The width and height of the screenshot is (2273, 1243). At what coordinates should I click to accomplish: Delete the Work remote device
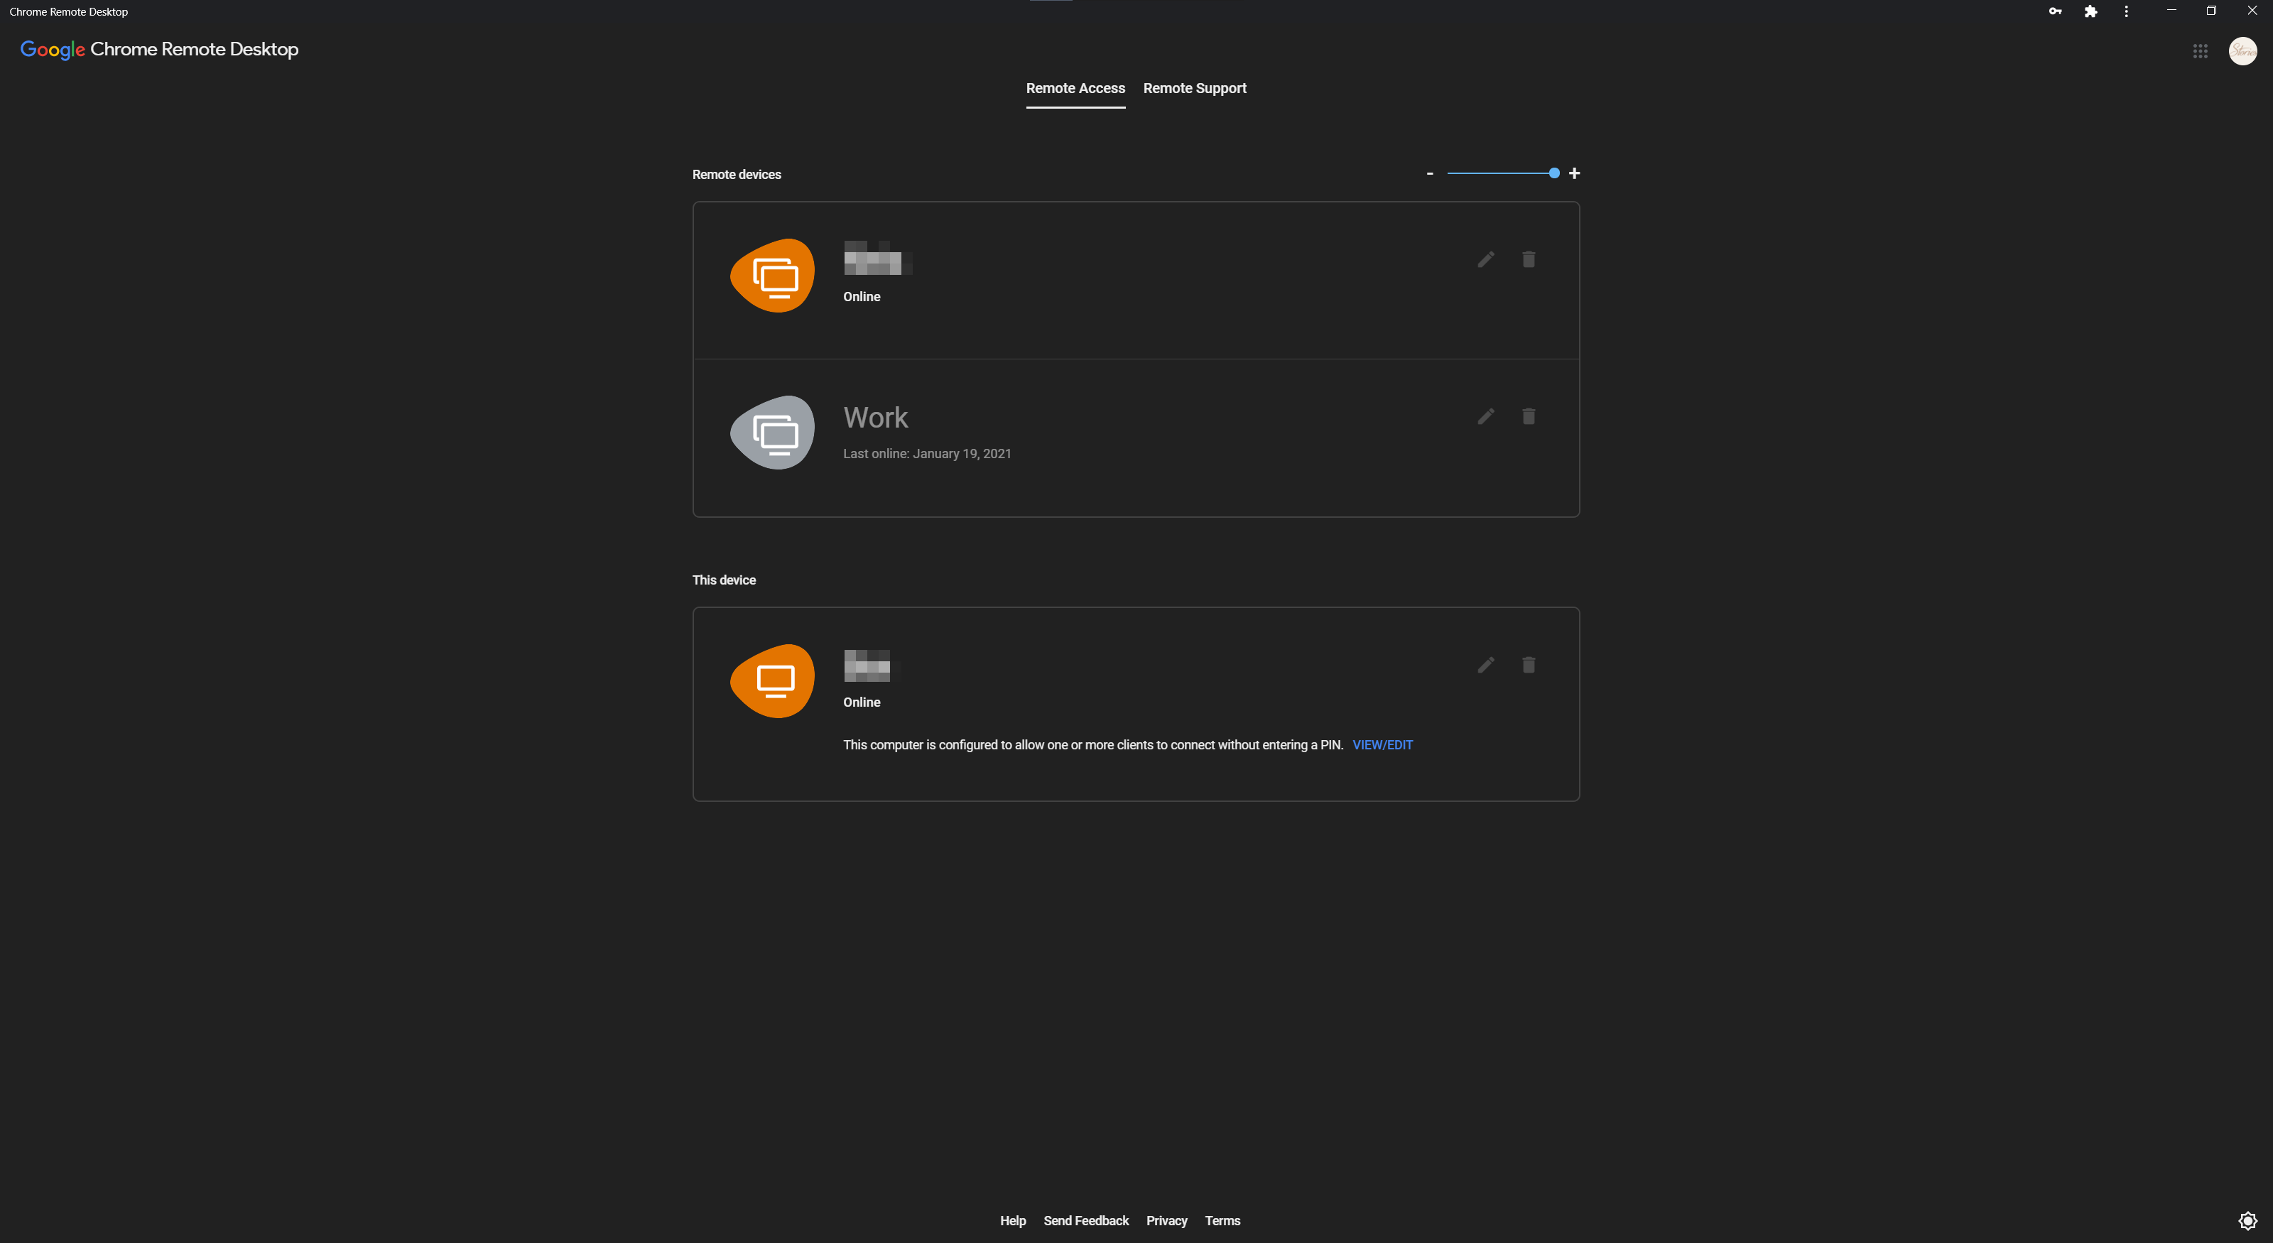pyautogui.click(x=1529, y=416)
